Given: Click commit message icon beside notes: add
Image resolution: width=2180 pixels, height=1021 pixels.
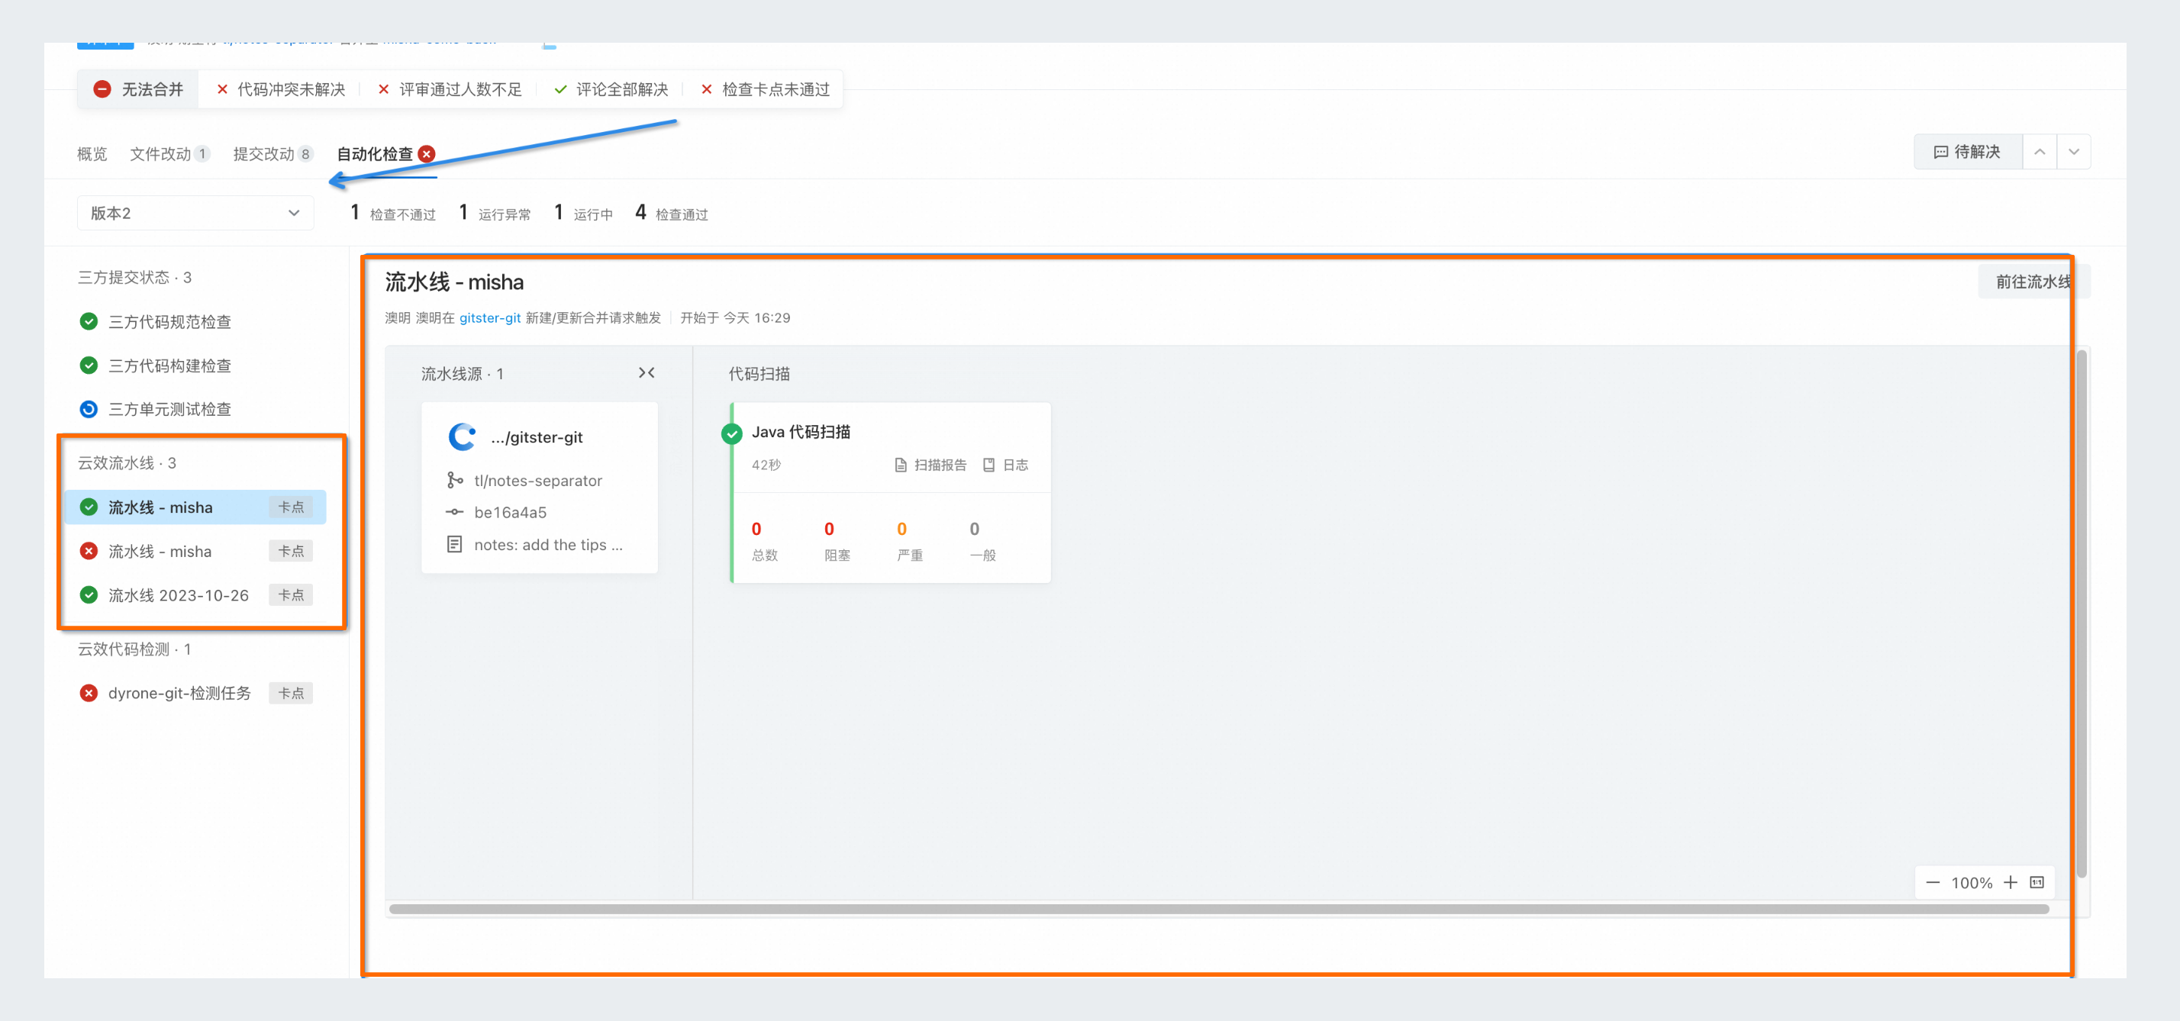Looking at the screenshot, I should (x=454, y=545).
